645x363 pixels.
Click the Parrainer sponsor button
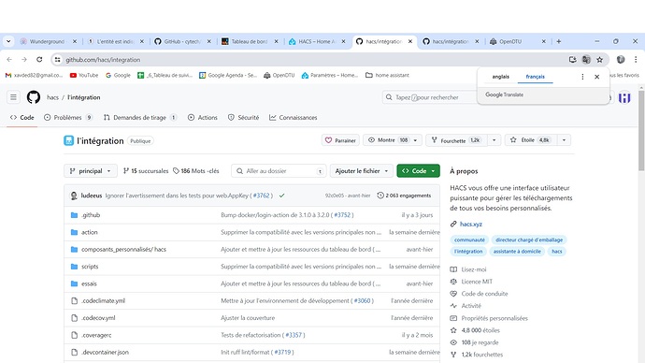tap(340, 140)
